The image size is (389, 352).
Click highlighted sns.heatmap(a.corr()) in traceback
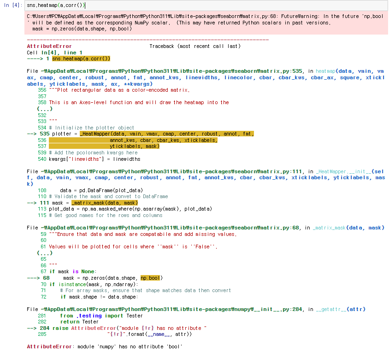tap(81, 59)
